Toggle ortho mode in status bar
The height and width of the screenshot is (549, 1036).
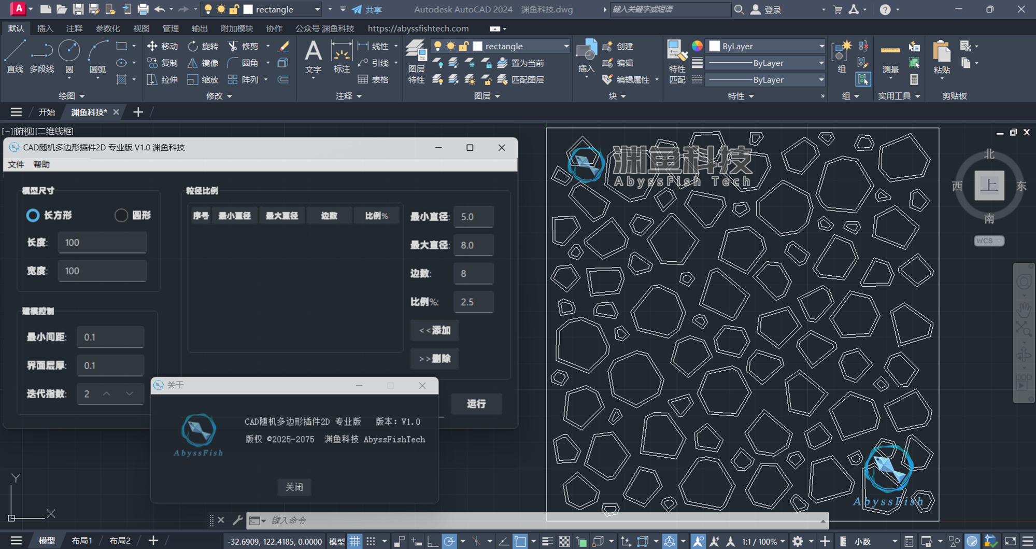pyautogui.click(x=433, y=541)
